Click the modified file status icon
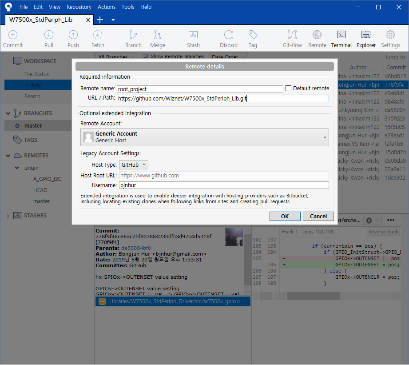Viewport: 409px width, 365px height. tap(102, 301)
